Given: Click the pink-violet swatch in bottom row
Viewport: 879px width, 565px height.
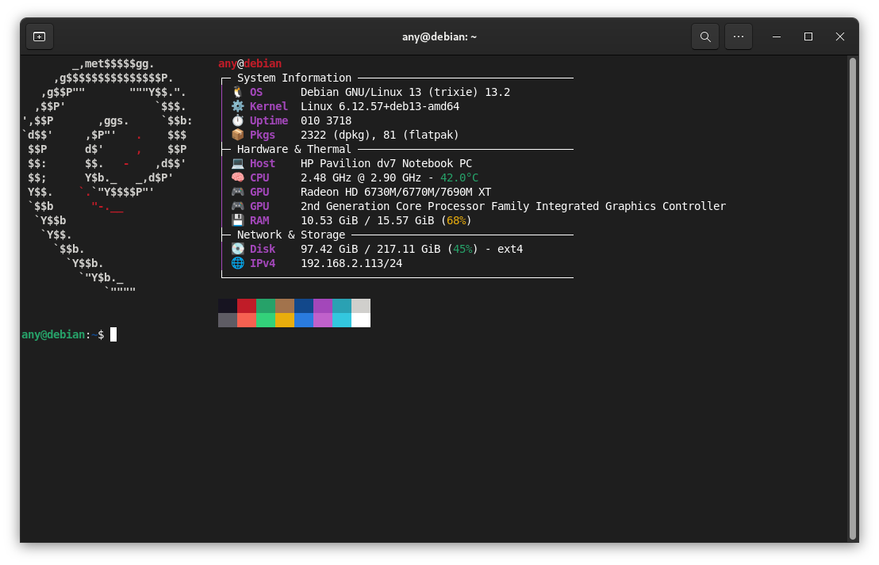Looking at the screenshot, I should [x=323, y=319].
